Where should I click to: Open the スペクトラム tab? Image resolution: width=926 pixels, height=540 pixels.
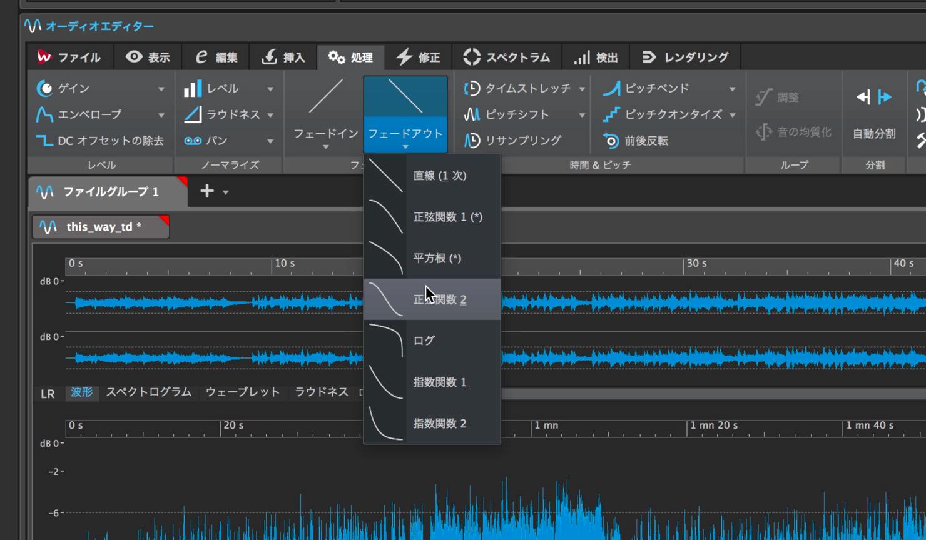point(507,57)
